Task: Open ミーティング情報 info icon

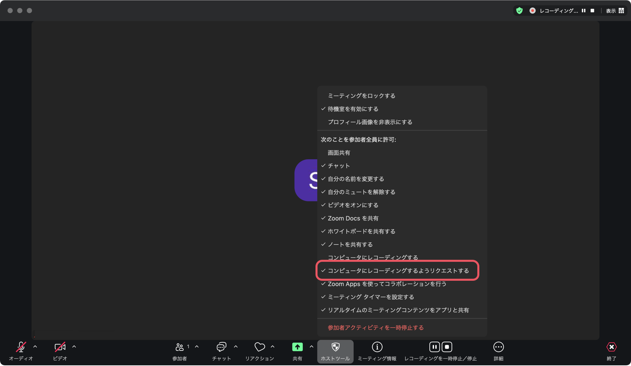Action: (377, 347)
